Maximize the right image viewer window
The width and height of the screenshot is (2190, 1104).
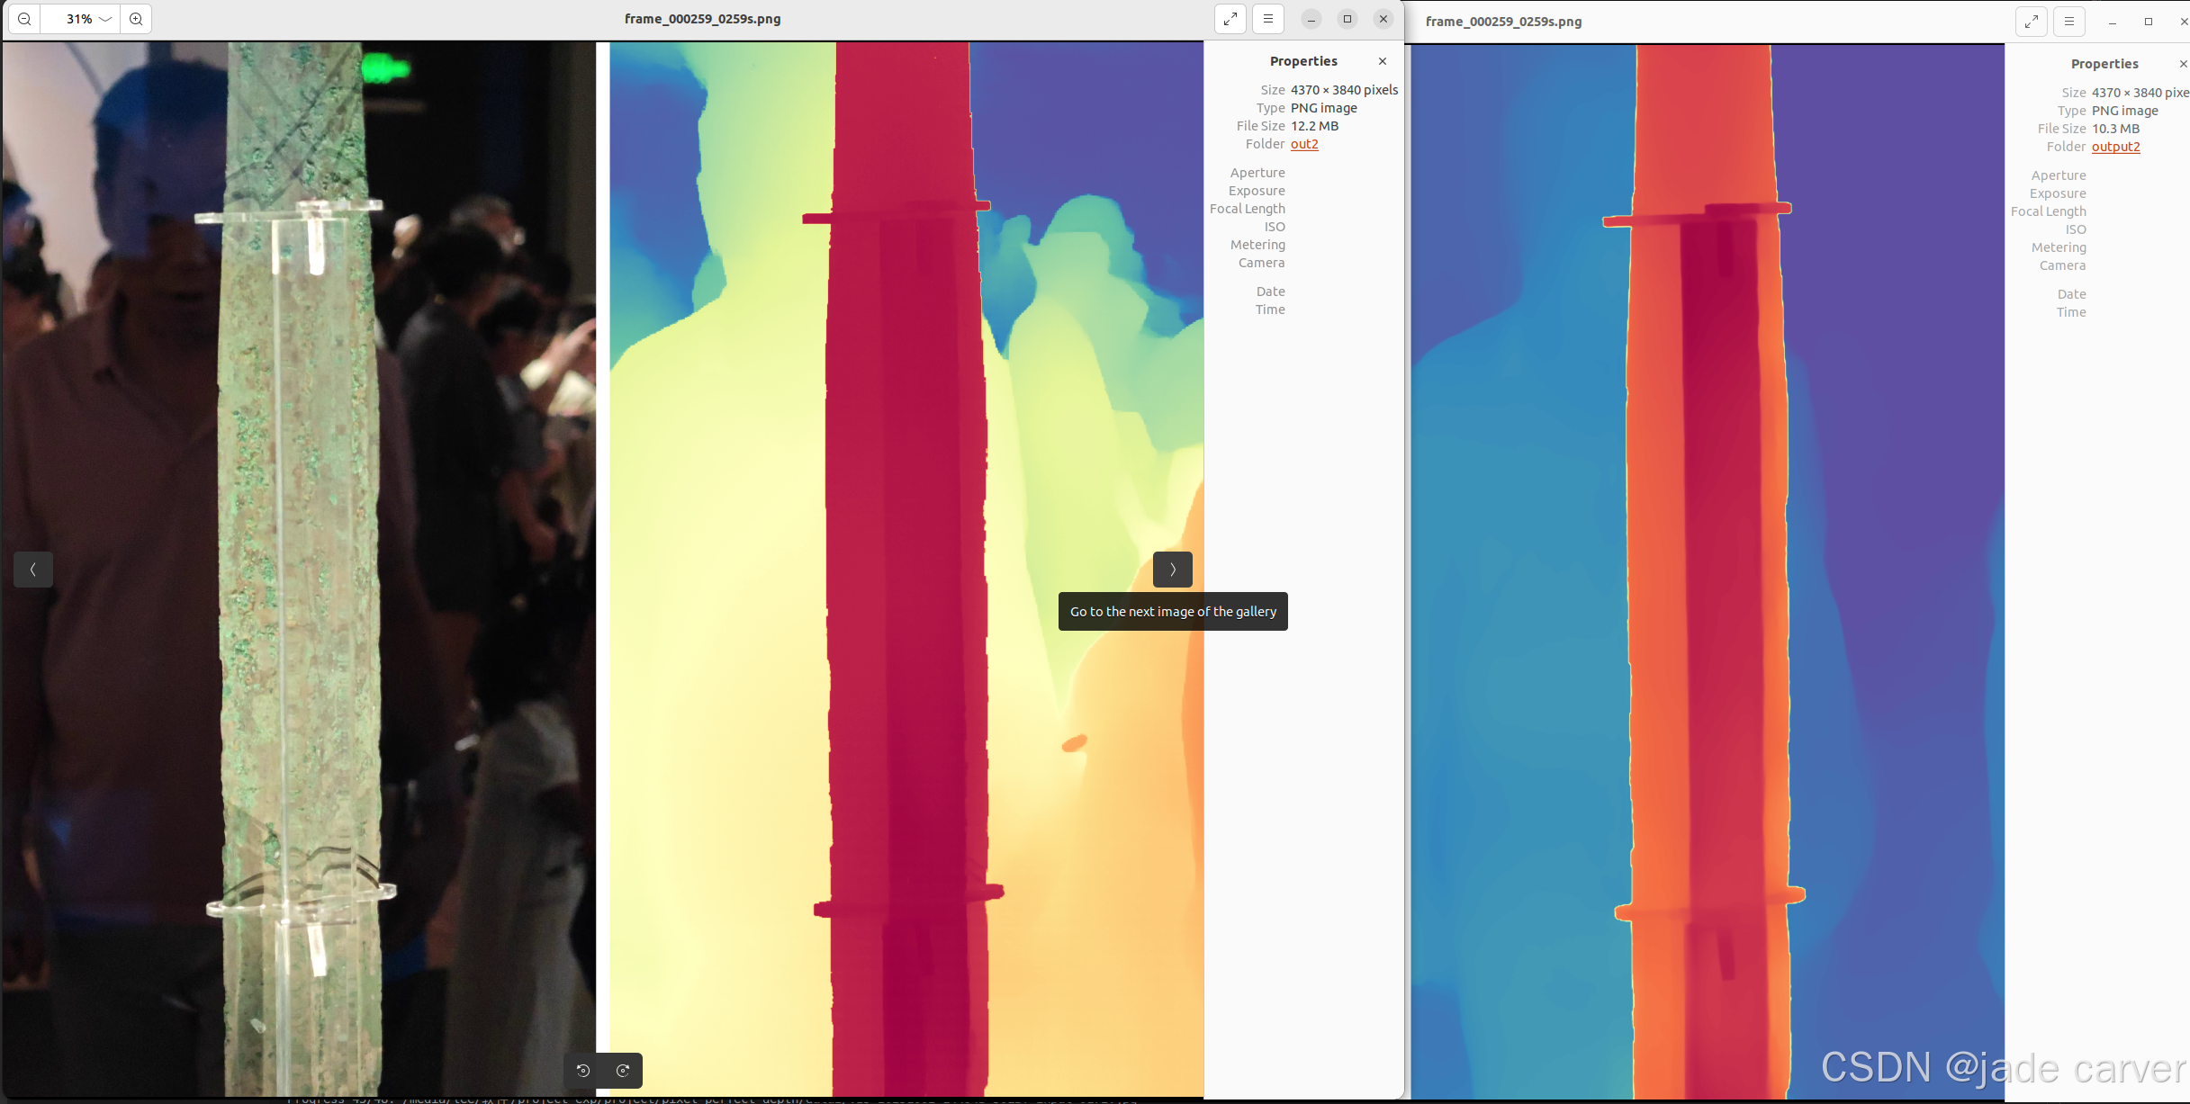tap(2149, 22)
